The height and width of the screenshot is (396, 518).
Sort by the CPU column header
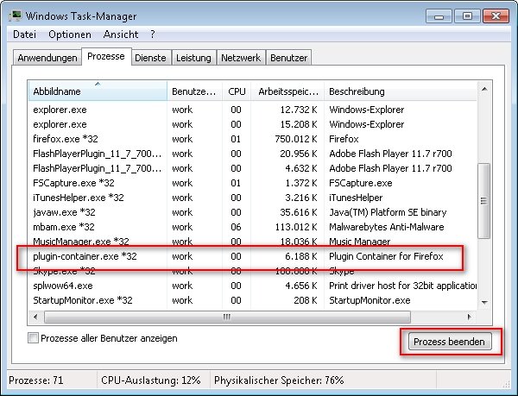pos(237,91)
